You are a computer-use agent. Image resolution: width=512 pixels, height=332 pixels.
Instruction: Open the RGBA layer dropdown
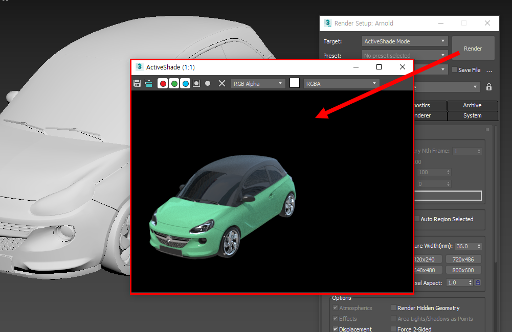(341, 84)
